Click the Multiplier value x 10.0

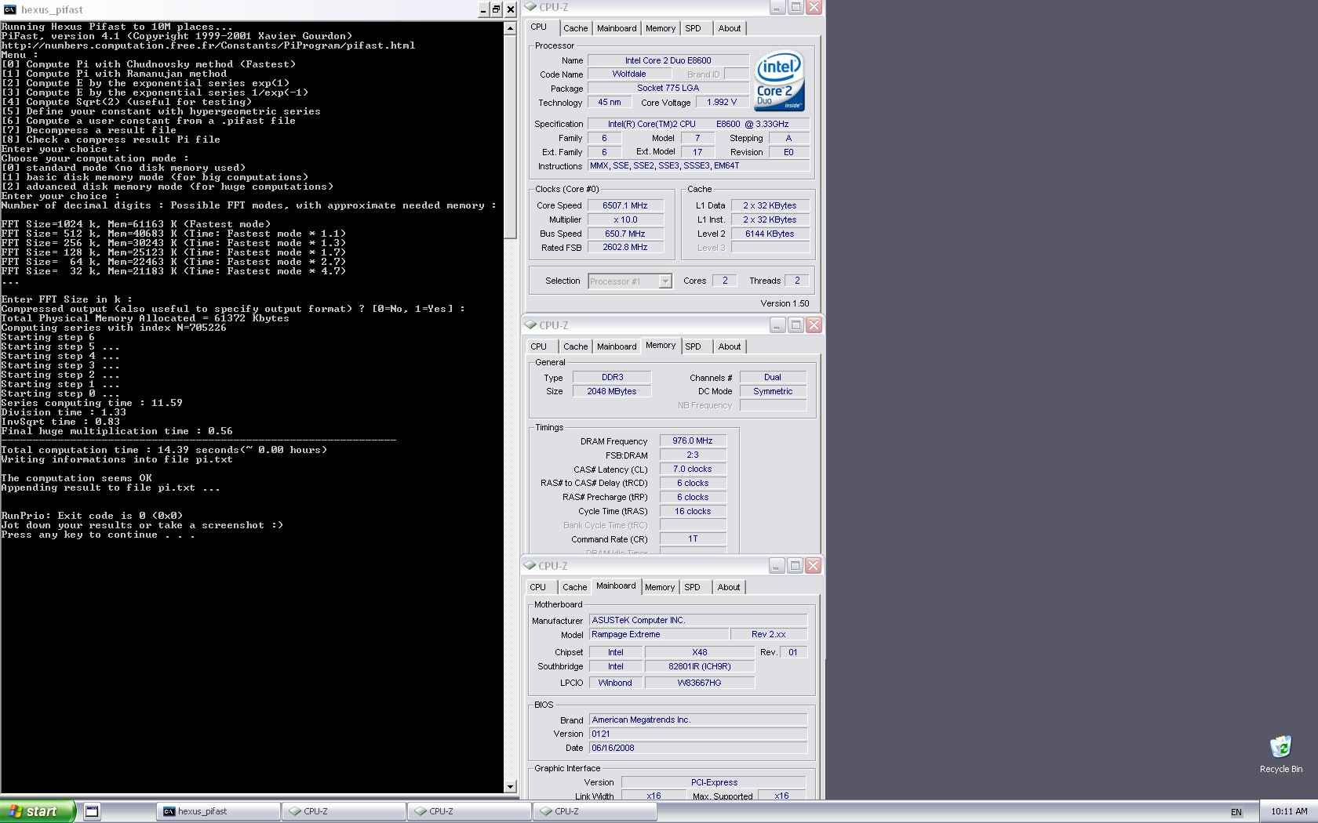pyautogui.click(x=625, y=219)
